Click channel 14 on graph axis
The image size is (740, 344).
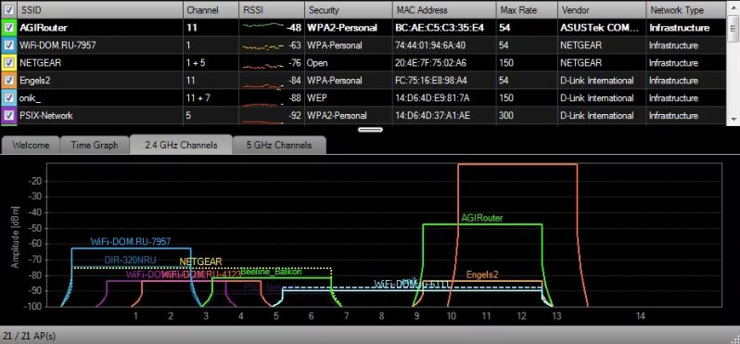click(641, 315)
